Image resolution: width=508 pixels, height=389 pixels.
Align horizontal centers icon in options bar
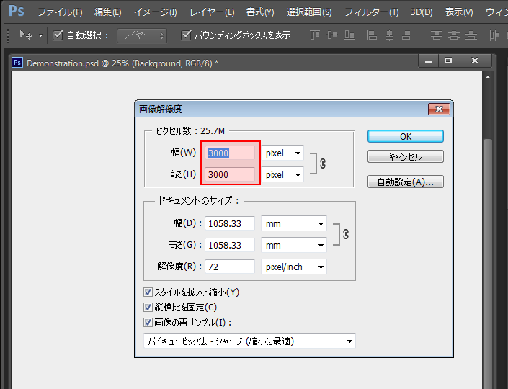click(389, 35)
